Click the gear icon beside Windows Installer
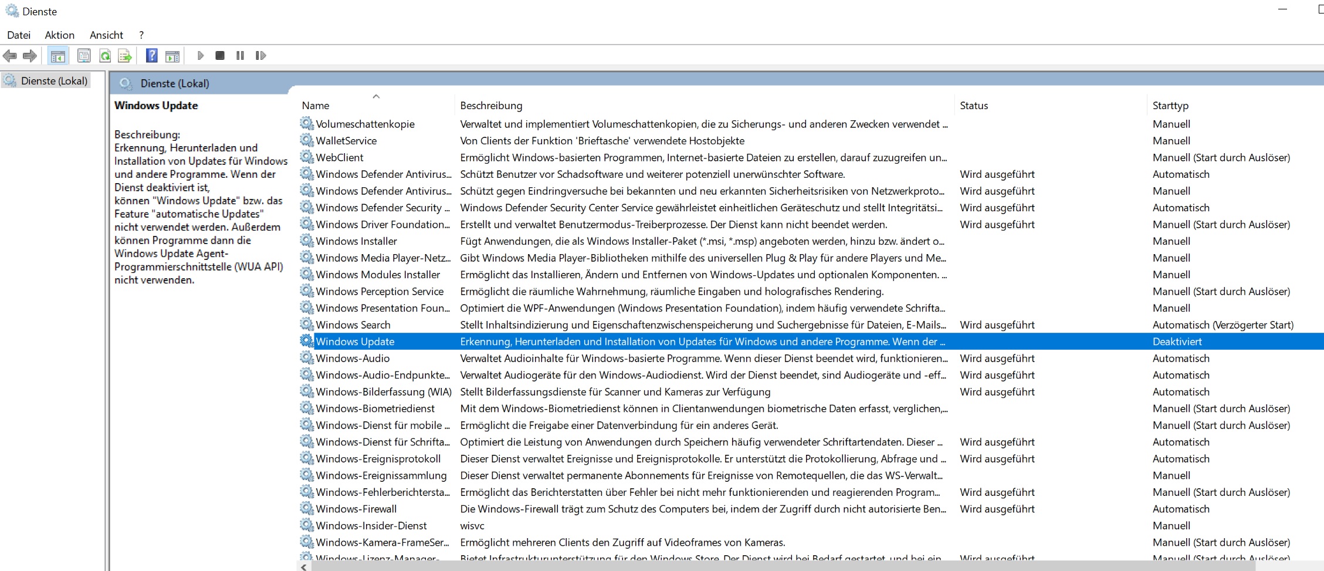 tap(307, 241)
